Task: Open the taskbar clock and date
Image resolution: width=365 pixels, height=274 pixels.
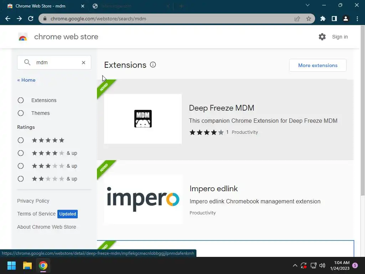Action: pos(340,265)
